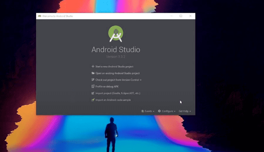Screen dimensions: 264x152
Task: Maximize the Welcome to Android Studio window
Action: 181,16
